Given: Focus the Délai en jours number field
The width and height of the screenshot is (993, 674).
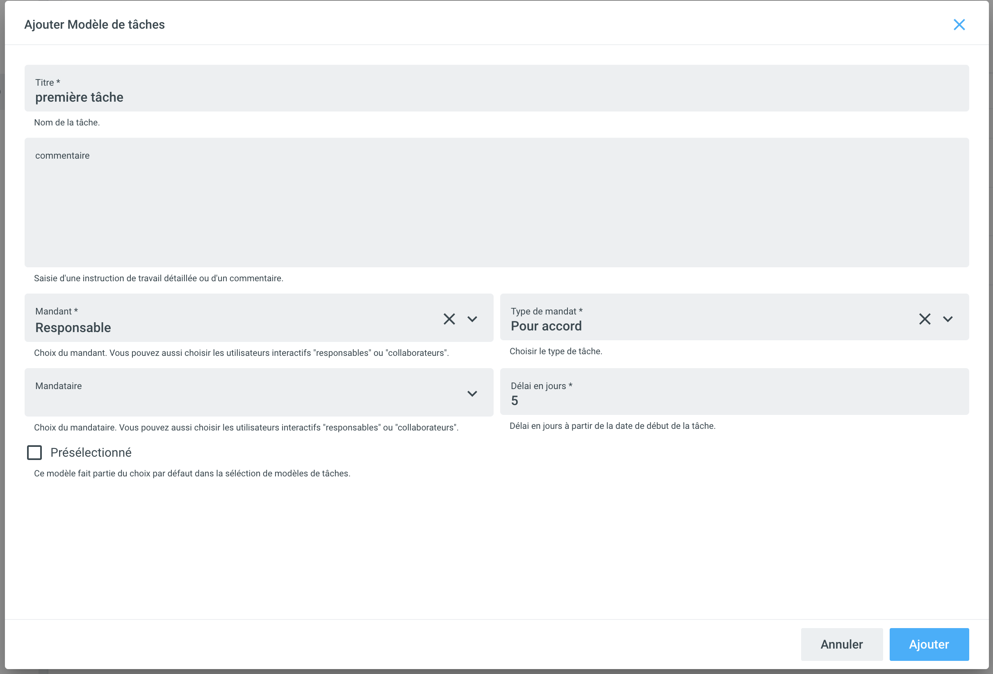Looking at the screenshot, I should [733, 401].
